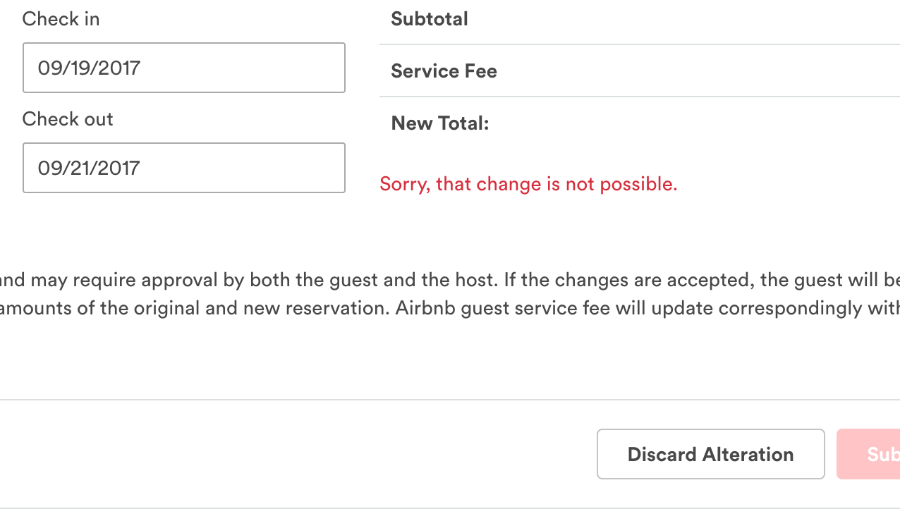
Task: Click the Service Fee label
Action: (x=444, y=71)
